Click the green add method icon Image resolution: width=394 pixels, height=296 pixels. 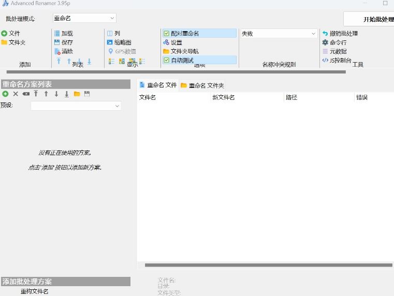(x=5, y=94)
